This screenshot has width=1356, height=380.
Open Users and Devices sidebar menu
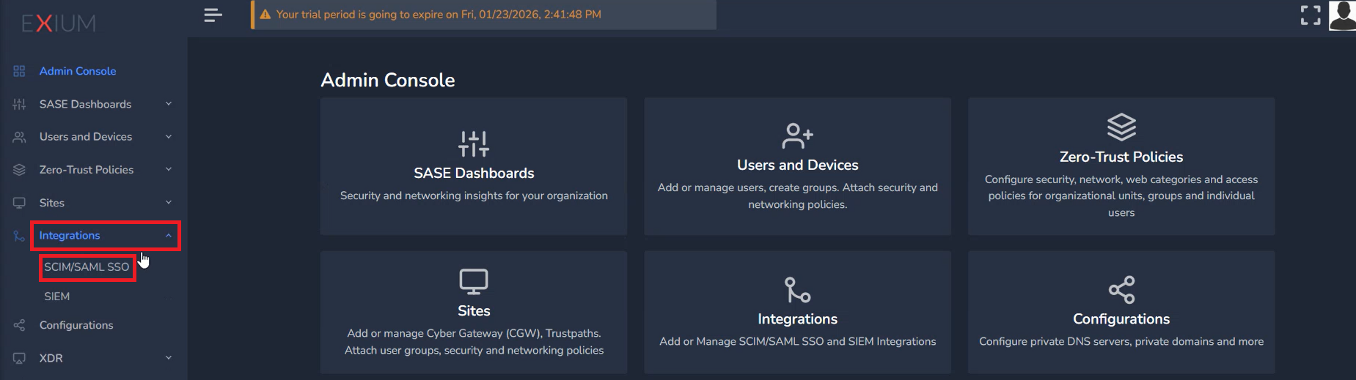point(86,137)
